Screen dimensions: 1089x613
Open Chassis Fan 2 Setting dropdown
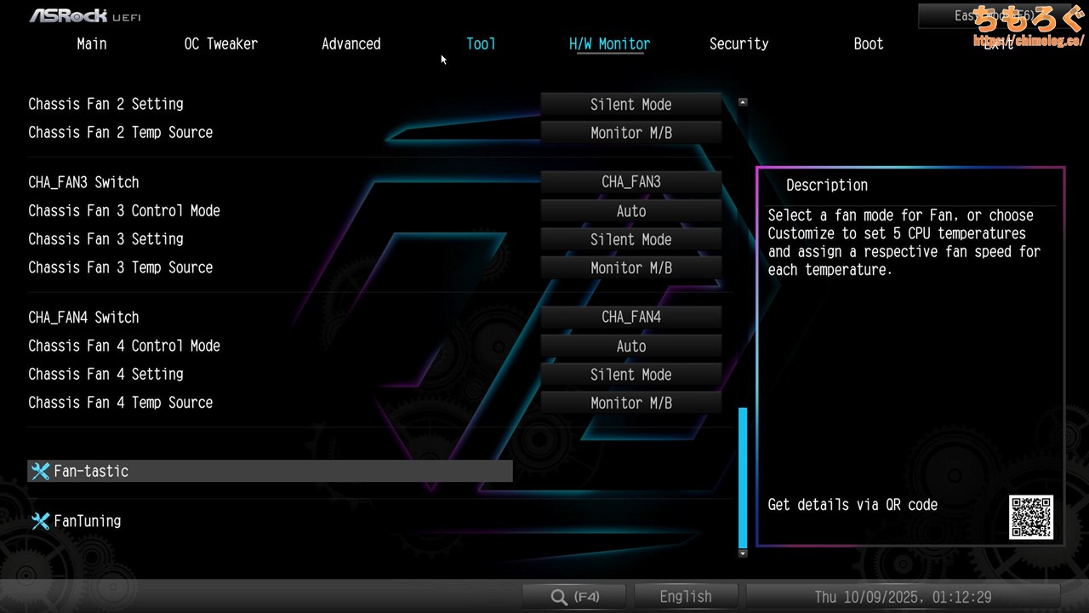630,105
